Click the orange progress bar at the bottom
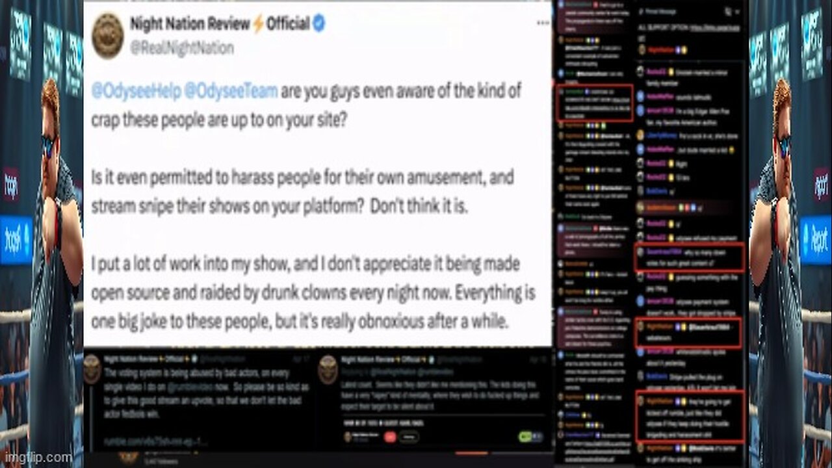This screenshot has height=468, width=832. pyautogui.click(x=472, y=454)
